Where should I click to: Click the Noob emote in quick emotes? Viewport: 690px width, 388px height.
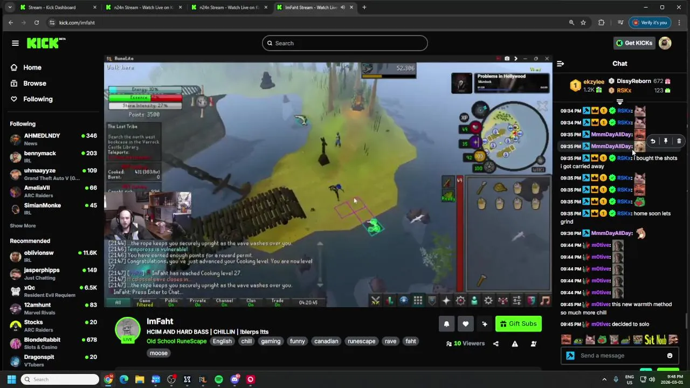pyautogui.click(x=663, y=339)
